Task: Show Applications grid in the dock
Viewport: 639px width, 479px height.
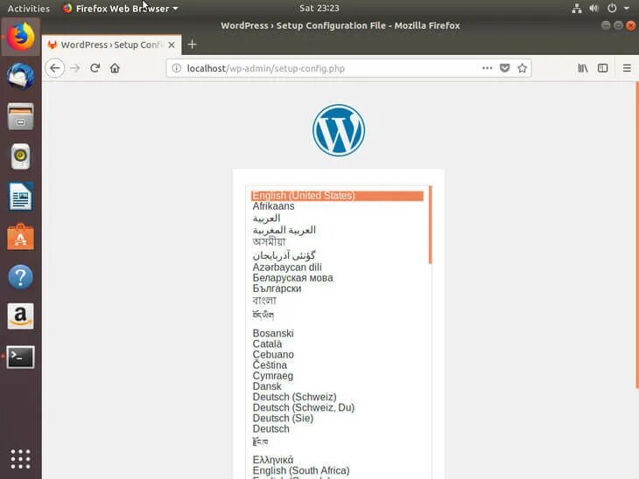Action: pos(20,459)
